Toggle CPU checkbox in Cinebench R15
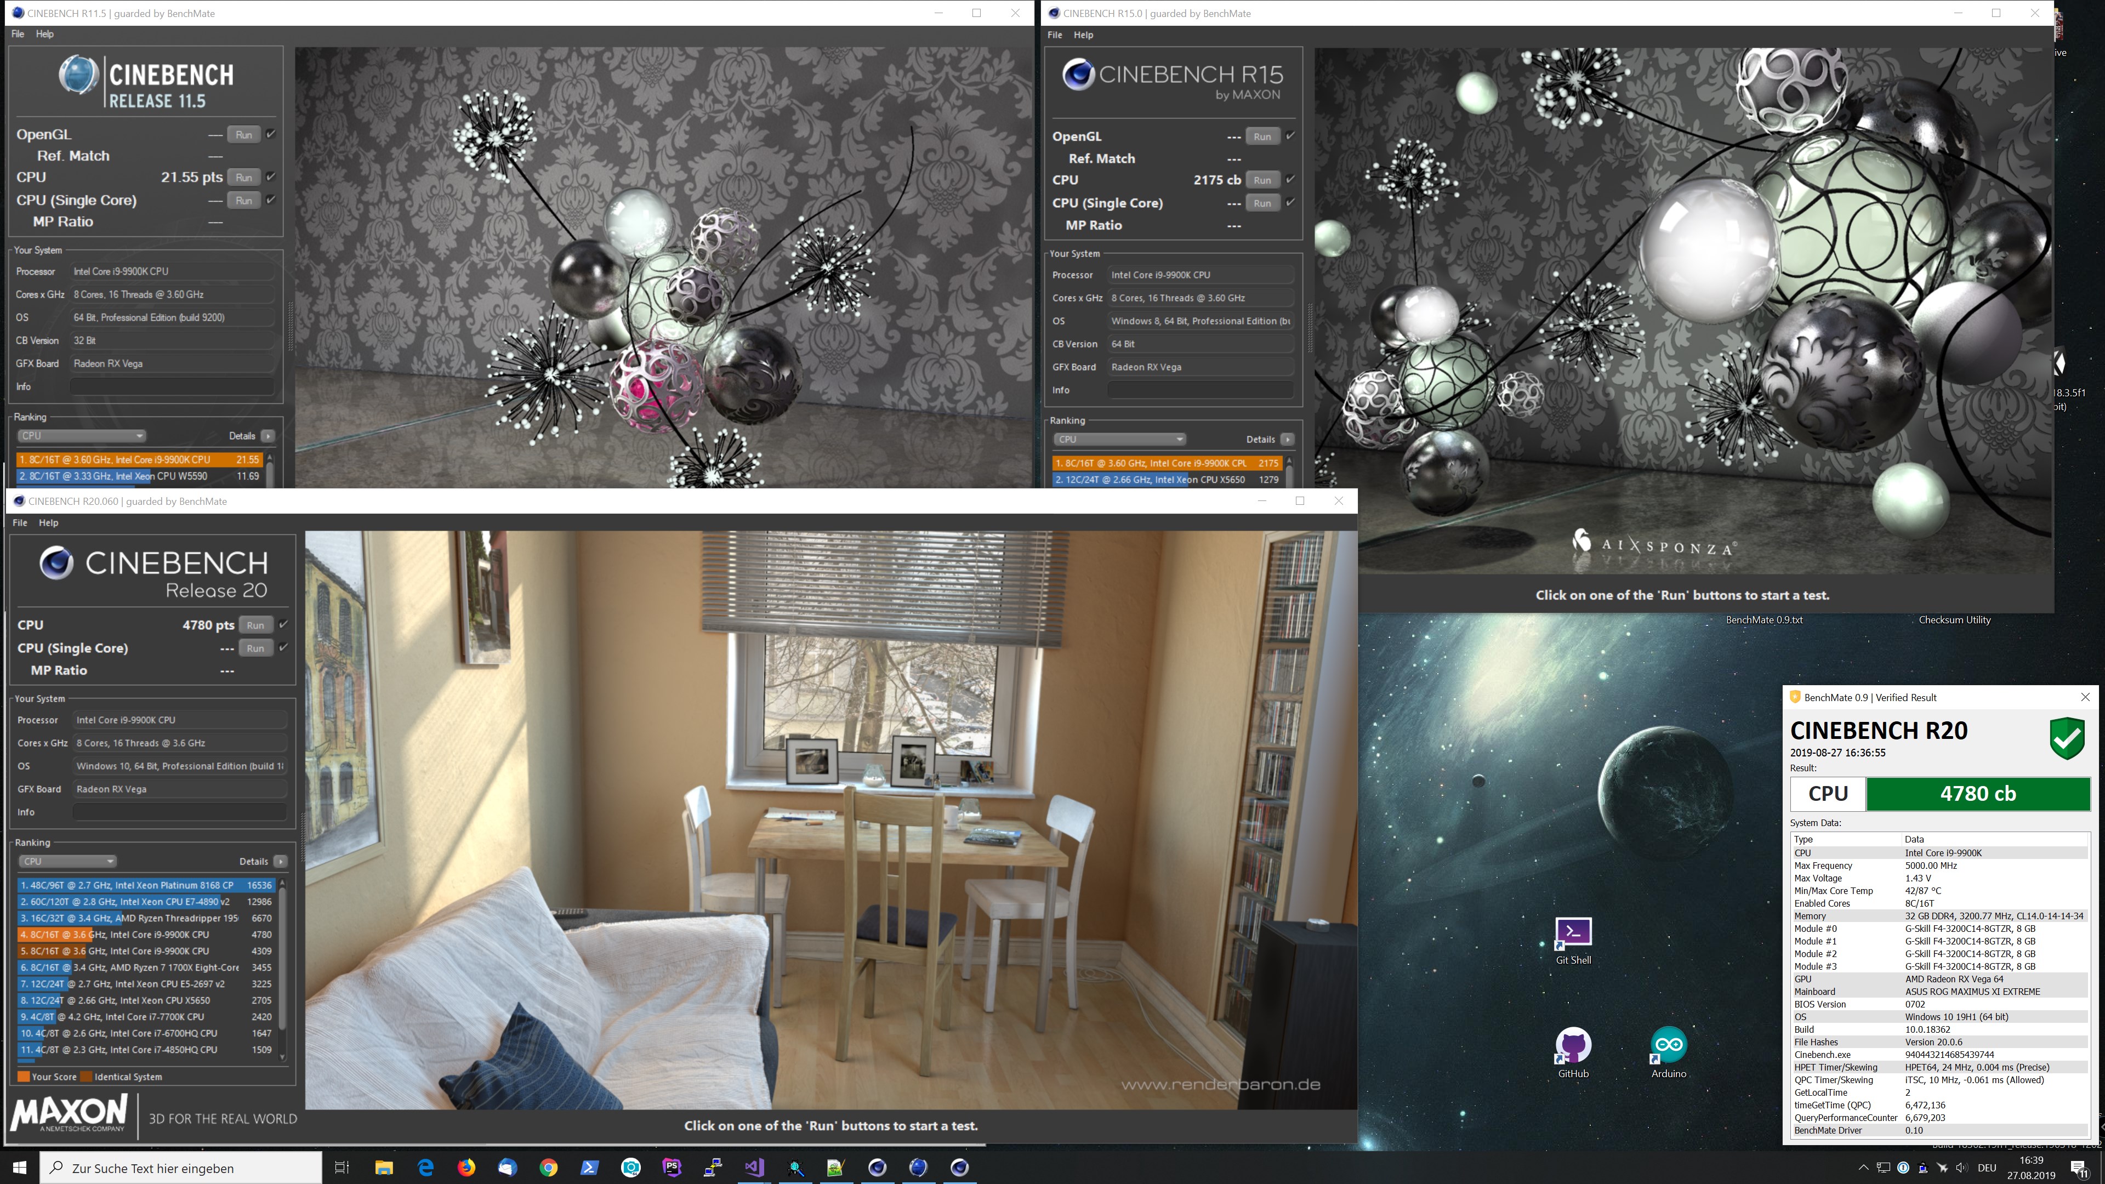Viewport: 2105px width, 1184px height. [1289, 179]
